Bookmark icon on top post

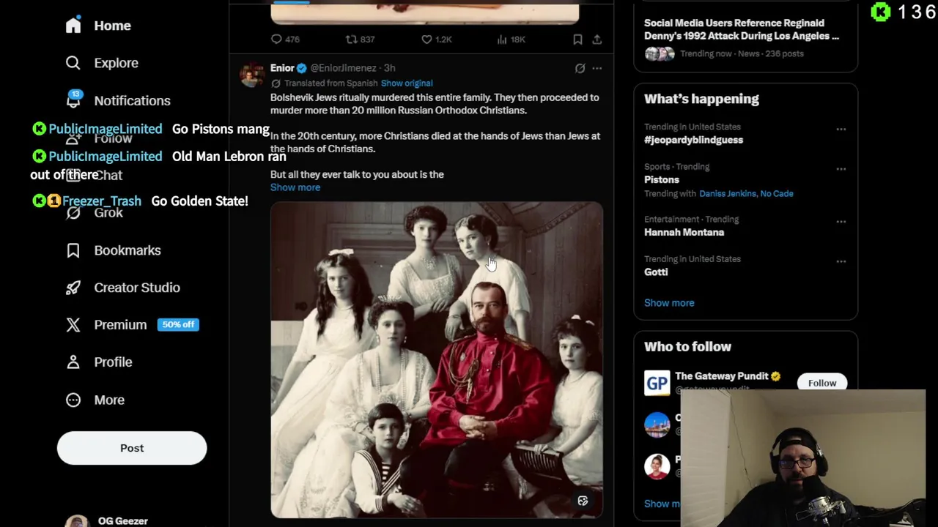coord(577,40)
